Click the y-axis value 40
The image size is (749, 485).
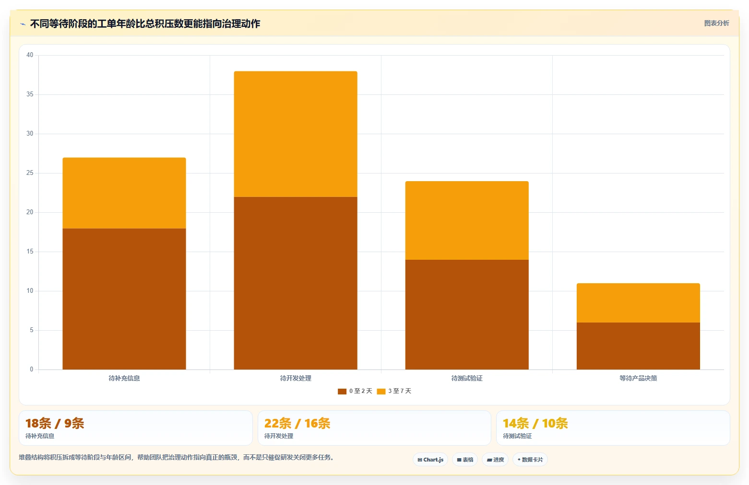(30, 55)
